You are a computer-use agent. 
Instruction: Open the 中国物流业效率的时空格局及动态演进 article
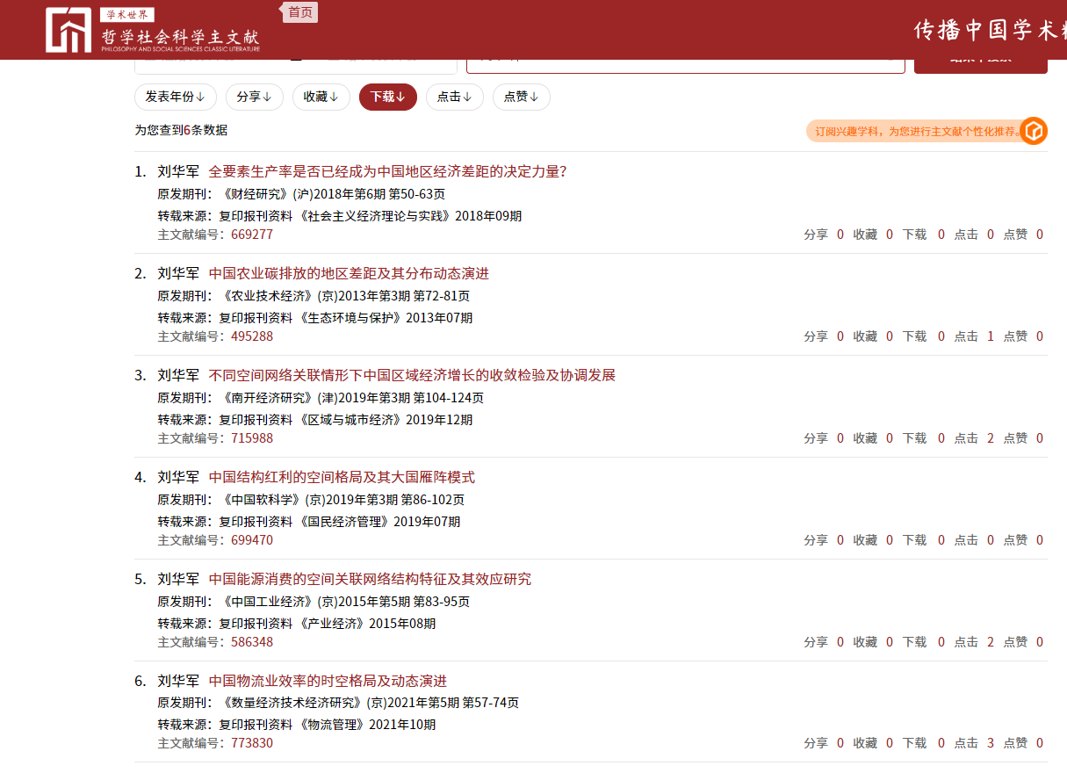[328, 681]
